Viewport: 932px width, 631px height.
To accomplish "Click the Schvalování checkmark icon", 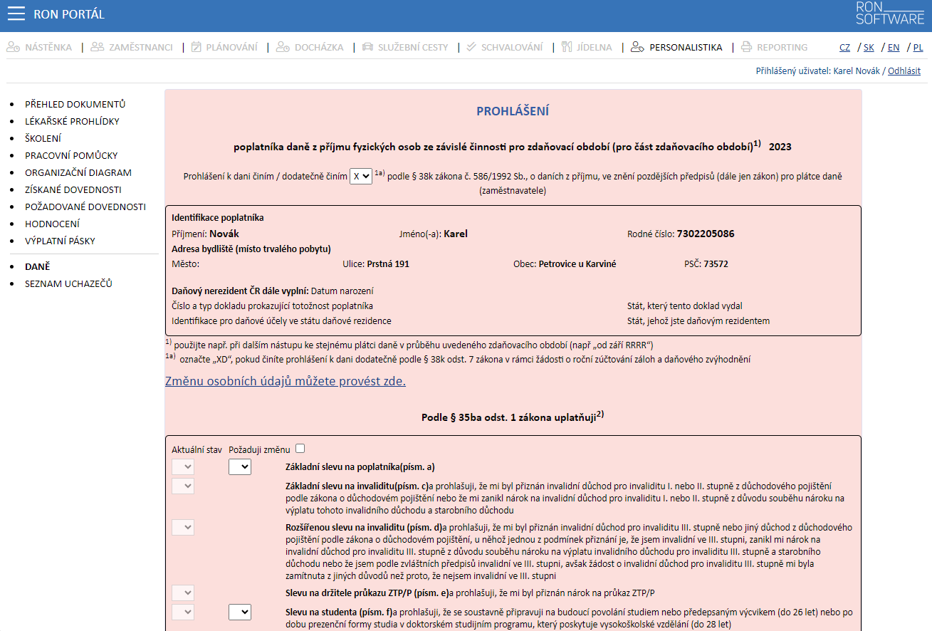I will 471,47.
